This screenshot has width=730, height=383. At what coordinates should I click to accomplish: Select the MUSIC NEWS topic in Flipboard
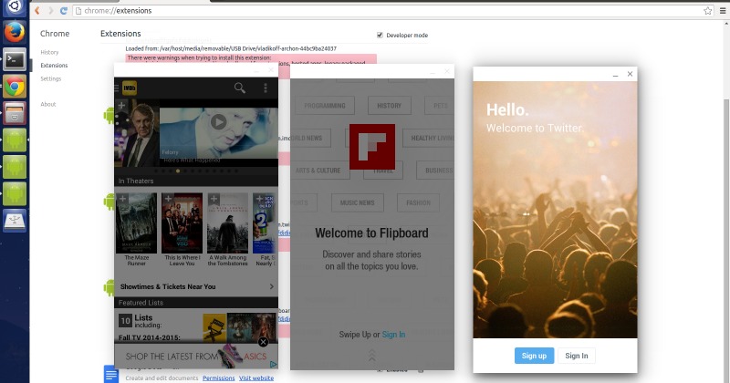click(357, 202)
